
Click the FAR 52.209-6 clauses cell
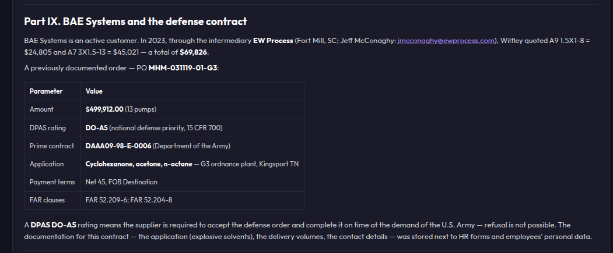(x=192, y=201)
